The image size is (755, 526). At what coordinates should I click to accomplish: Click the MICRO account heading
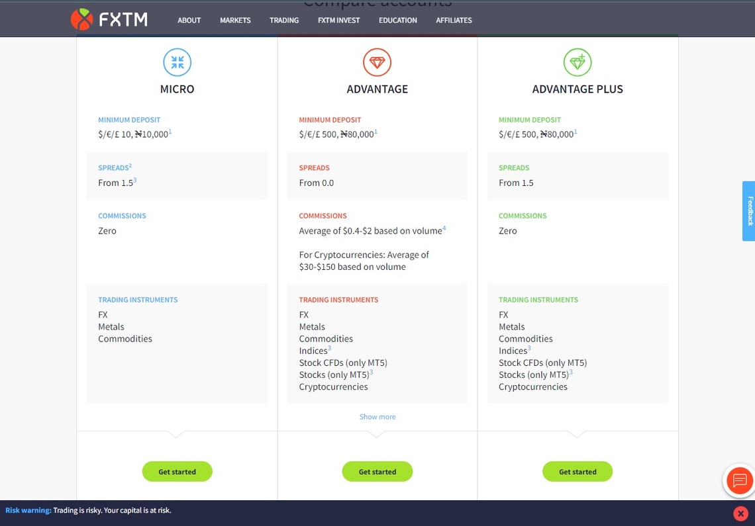pos(177,89)
